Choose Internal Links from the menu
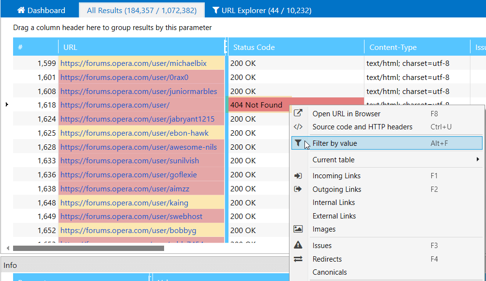 point(386,203)
